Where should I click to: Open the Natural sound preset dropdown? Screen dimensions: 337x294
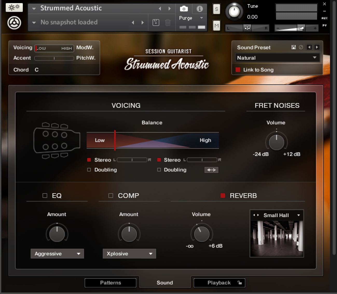pyautogui.click(x=277, y=58)
